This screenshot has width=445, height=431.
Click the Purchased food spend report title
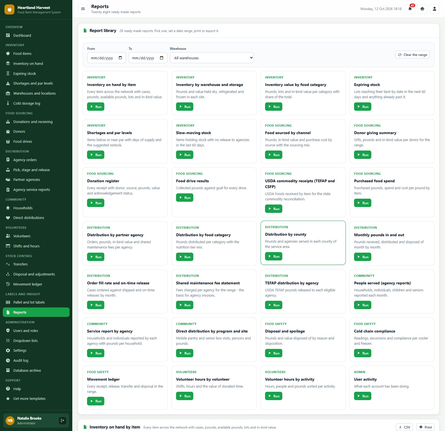coord(374,181)
